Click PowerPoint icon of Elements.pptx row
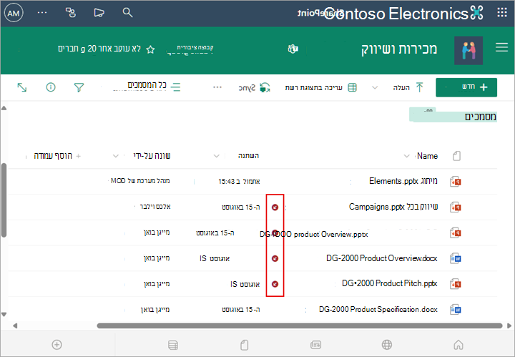 coord(456,181)
